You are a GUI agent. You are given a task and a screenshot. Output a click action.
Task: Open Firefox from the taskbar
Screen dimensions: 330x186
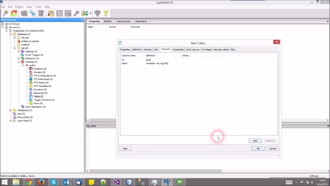pyautogui.click(x=41, y=182)
